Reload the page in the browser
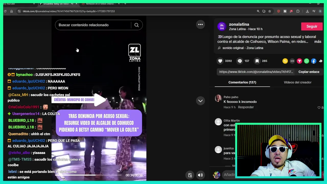 pos(5,11)
